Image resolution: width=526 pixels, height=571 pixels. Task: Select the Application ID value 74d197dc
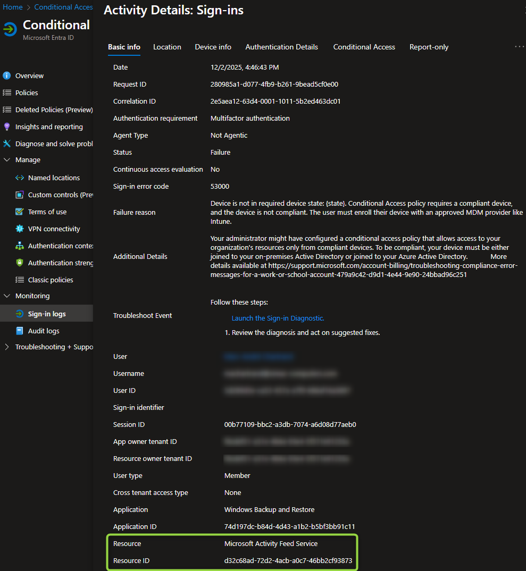click(x=289, y=526)
